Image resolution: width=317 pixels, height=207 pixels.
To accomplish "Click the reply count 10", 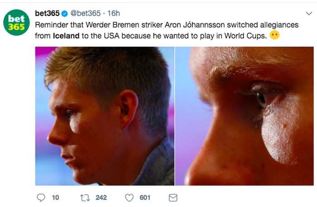I will click(55, 198).
